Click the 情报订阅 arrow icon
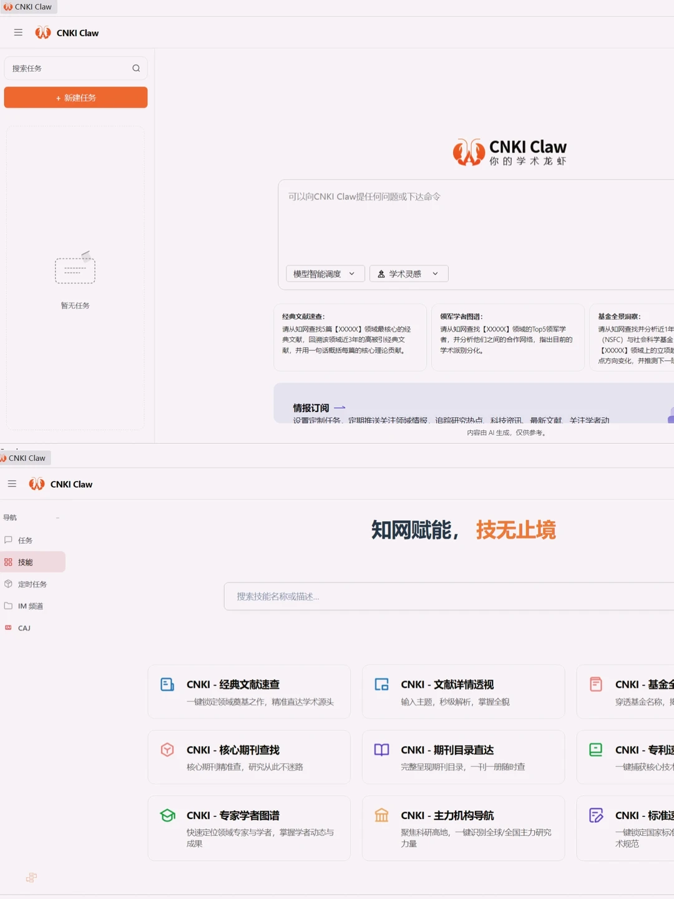This screenshot has height=899, width=674. click(x=339, y=408)
